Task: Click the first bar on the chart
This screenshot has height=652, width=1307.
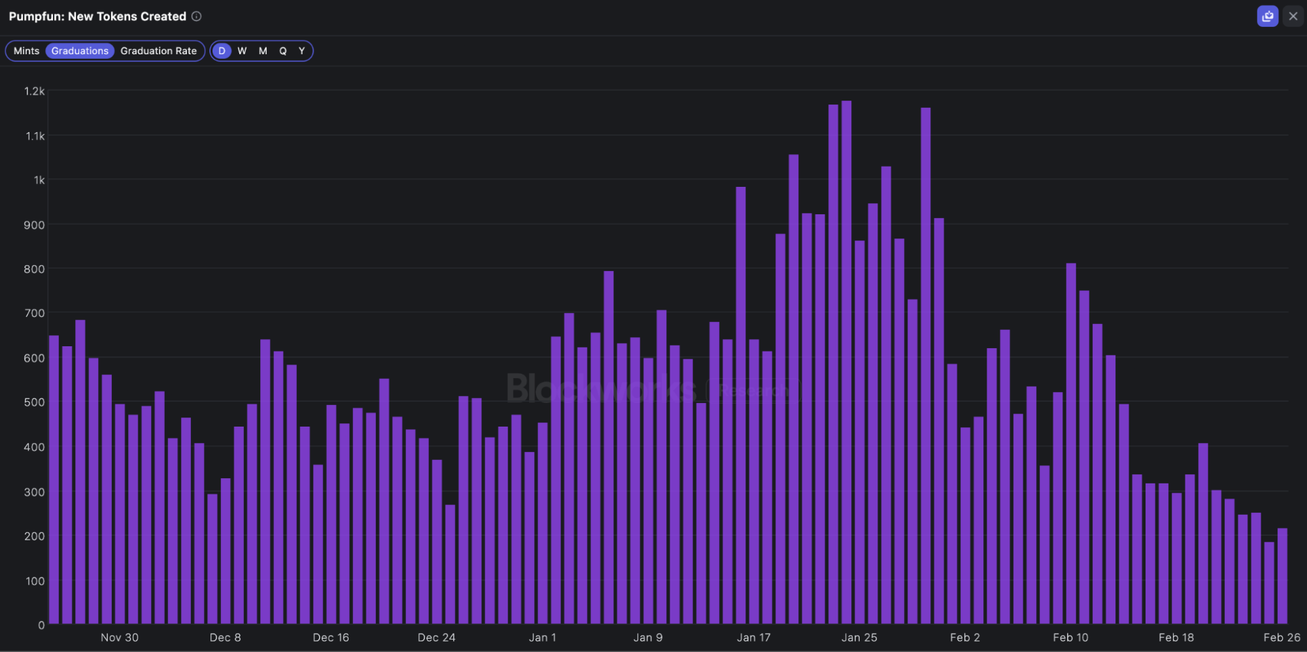Action: coord(54,480)
